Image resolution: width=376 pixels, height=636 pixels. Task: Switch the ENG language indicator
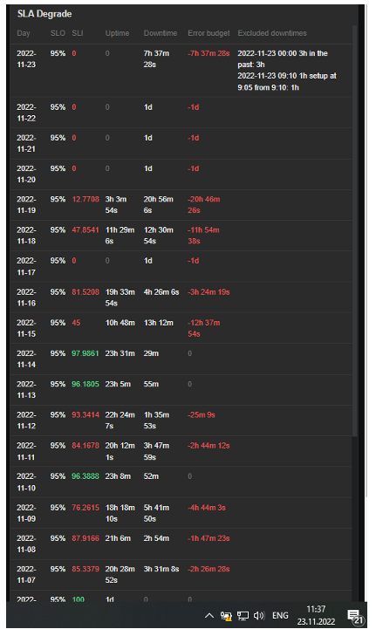[x=280, y=616]
